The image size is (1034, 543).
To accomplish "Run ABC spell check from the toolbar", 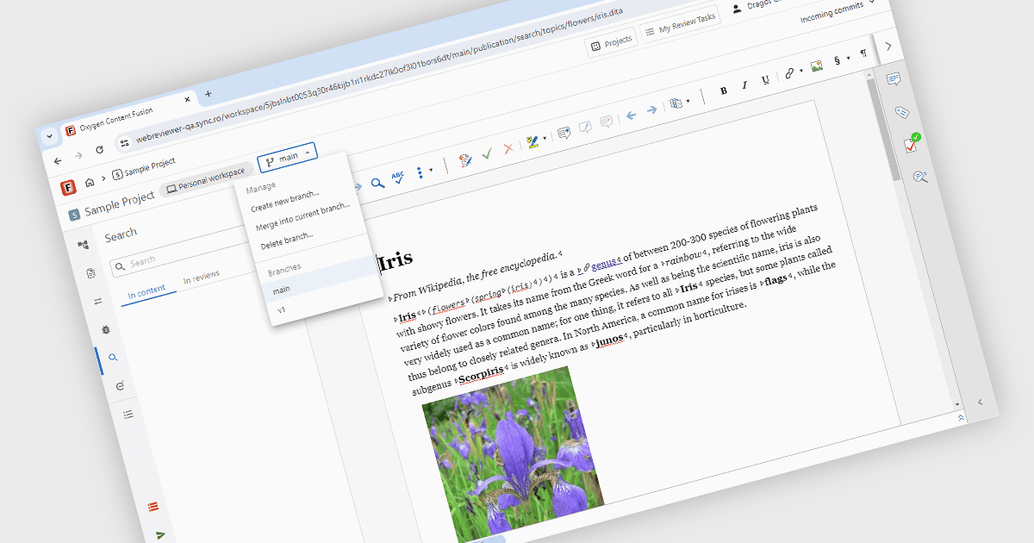I will [398, 178].
